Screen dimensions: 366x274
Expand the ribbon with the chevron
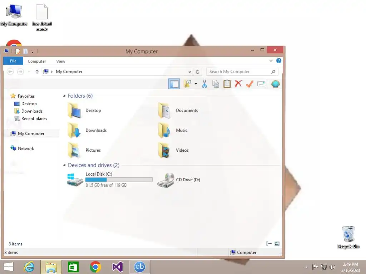tap(271, 61)
